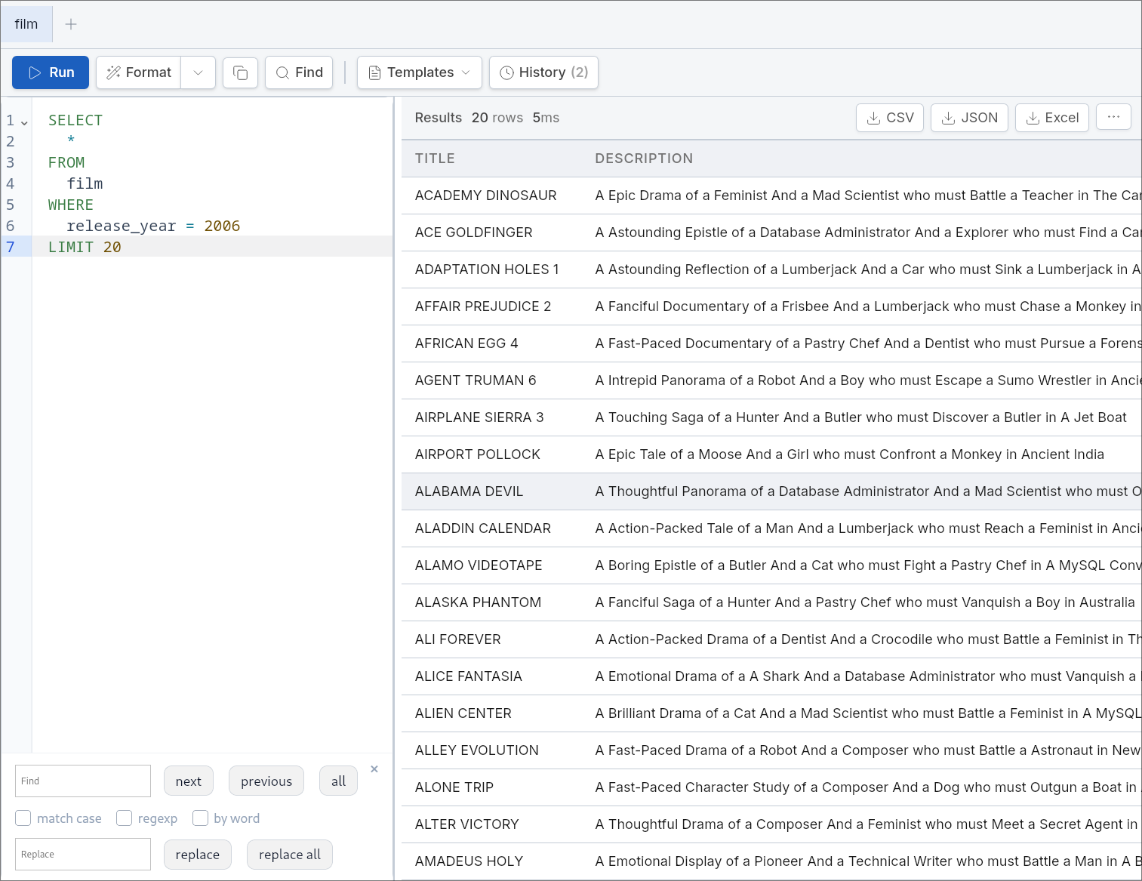Export results as JSON

[969, 118]
